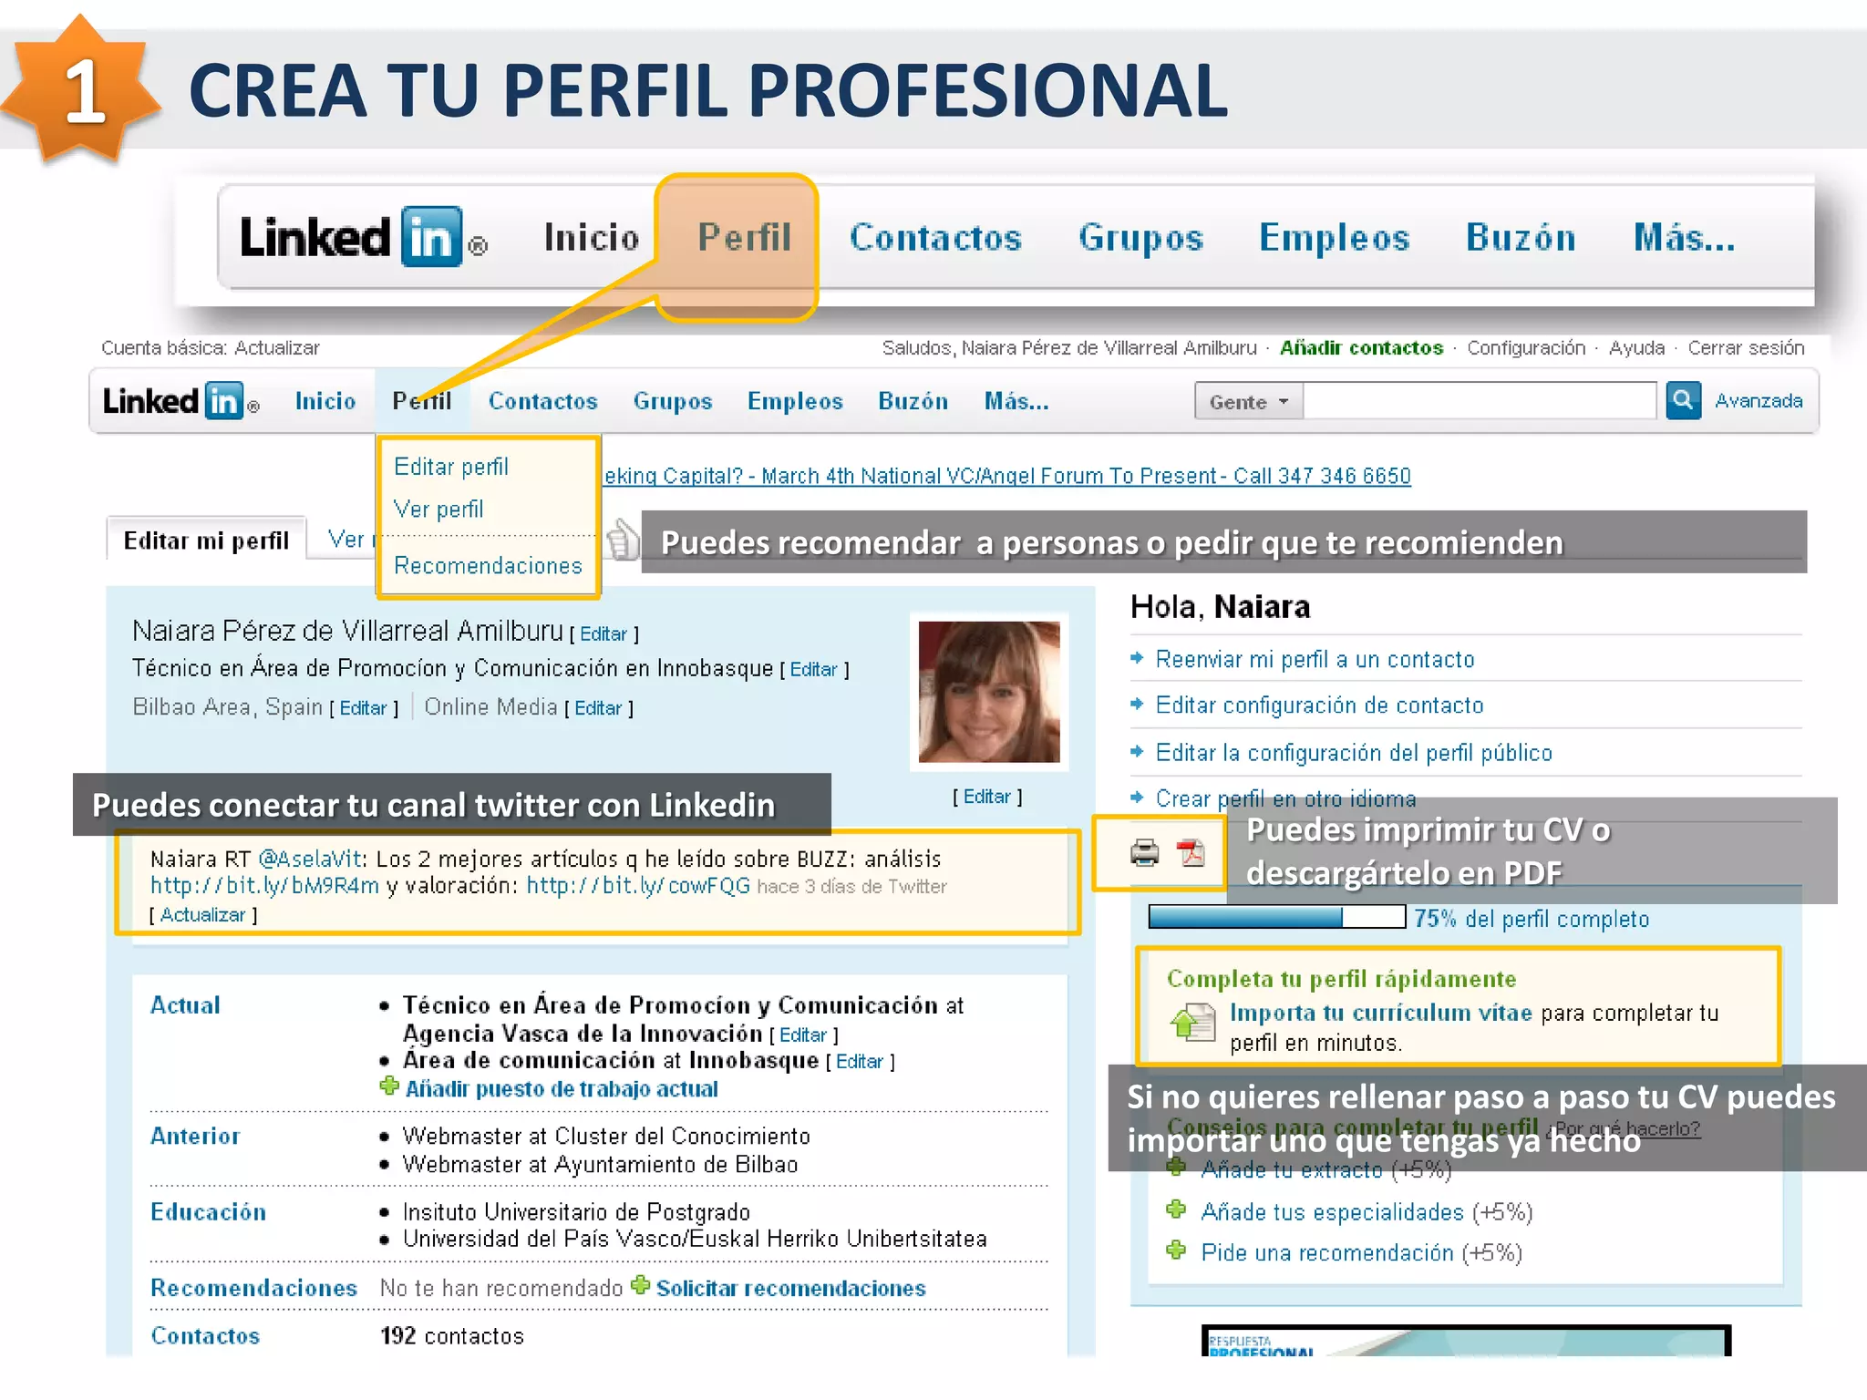Click green plus beside Pide una recomendación
Screen dimensions: 1867x1400
tap(1176, 1250)
